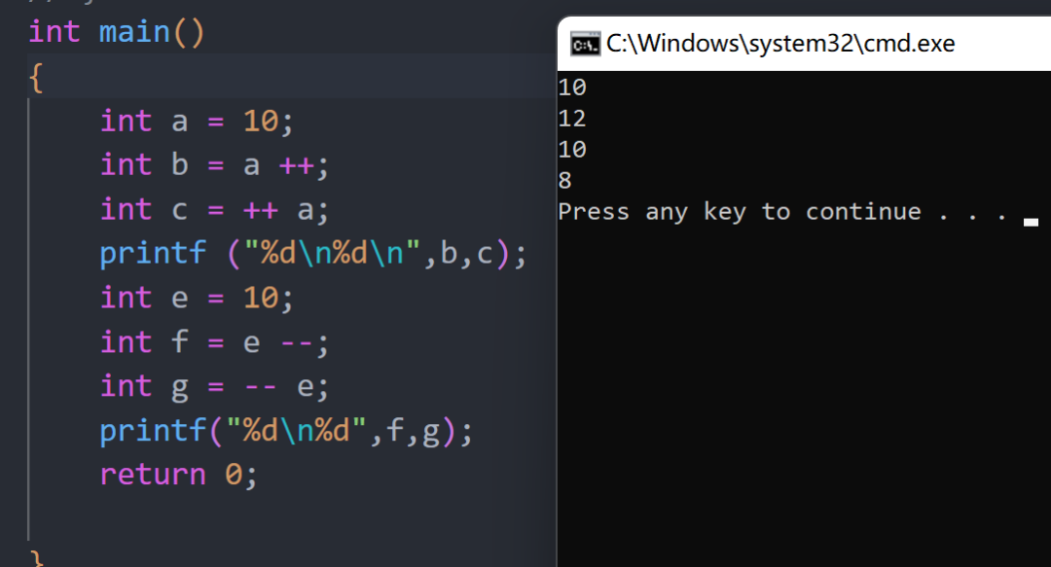Viewport: 1051px width, 567px height.
Task: Click the blinking console cursor
Action: (x=1031, y=223)
